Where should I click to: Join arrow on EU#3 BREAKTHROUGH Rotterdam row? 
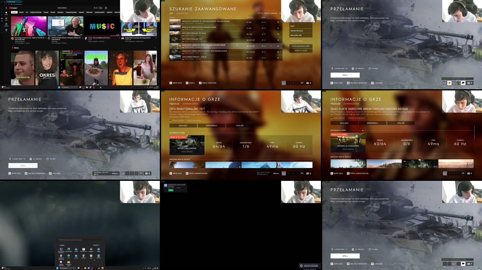tap(278, 28)
